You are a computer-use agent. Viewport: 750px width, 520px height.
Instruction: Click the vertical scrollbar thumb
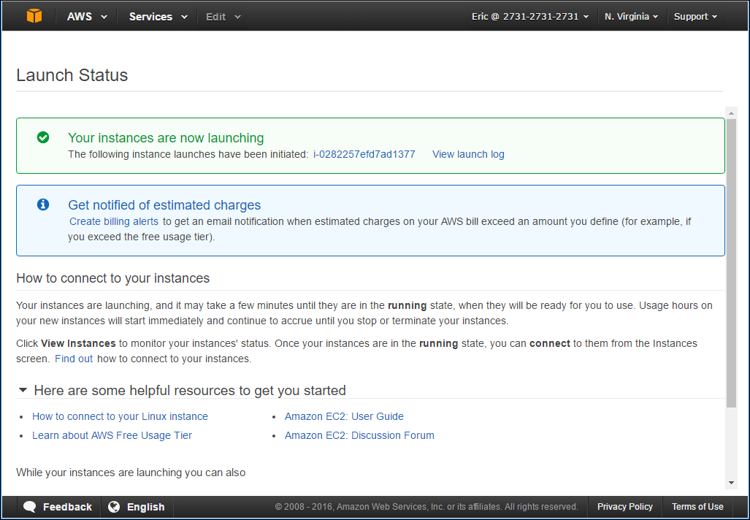pyautogui.click(x=731, y=263)
